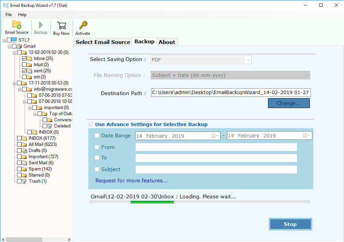Viewport: 344px width, 242px height.
Task: Click the From filter text field
Action: point(216,147)
